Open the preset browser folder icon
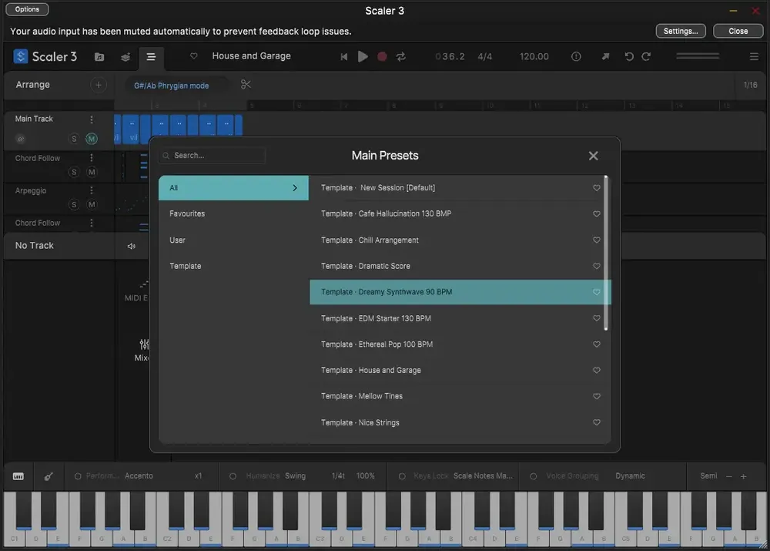 99,57
